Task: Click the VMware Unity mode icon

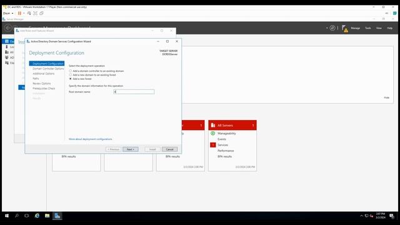Action: click(41, 13)
